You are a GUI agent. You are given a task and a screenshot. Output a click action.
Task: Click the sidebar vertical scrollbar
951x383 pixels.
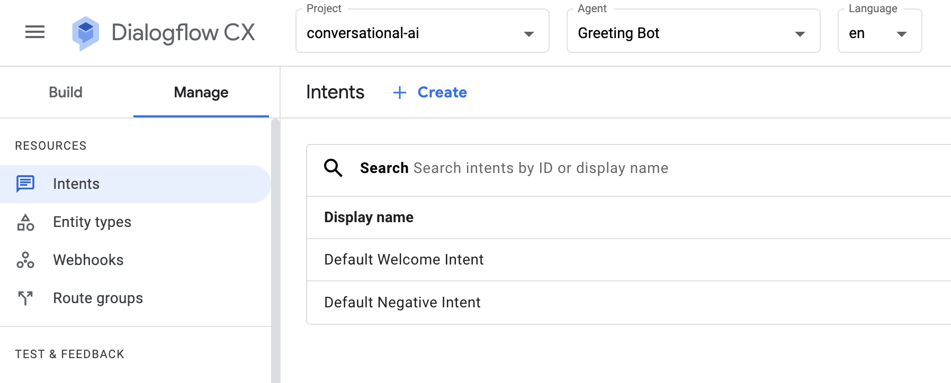tap(275, 251)
